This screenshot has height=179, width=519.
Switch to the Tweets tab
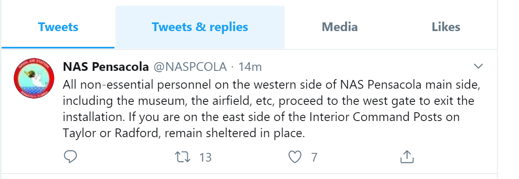pos(58,27)
